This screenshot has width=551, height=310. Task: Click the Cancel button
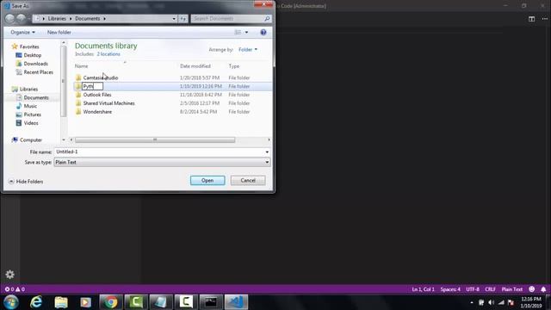(248, 180)
